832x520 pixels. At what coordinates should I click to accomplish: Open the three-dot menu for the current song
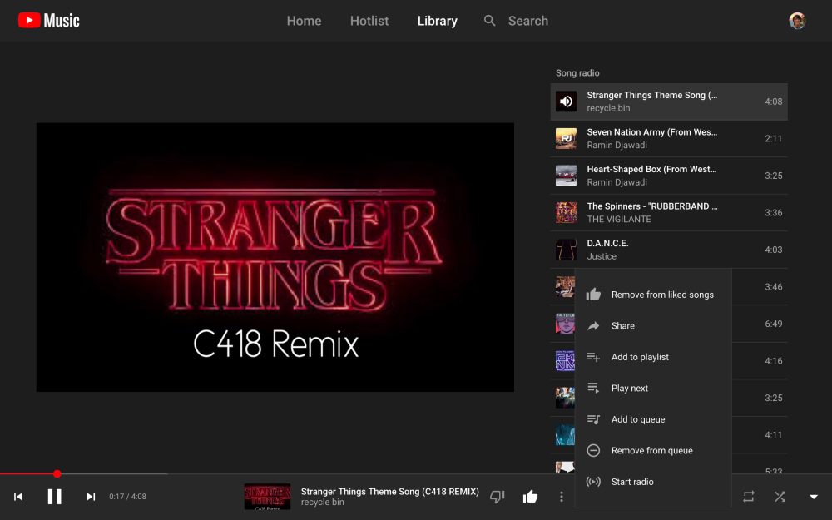click(561, 496)
